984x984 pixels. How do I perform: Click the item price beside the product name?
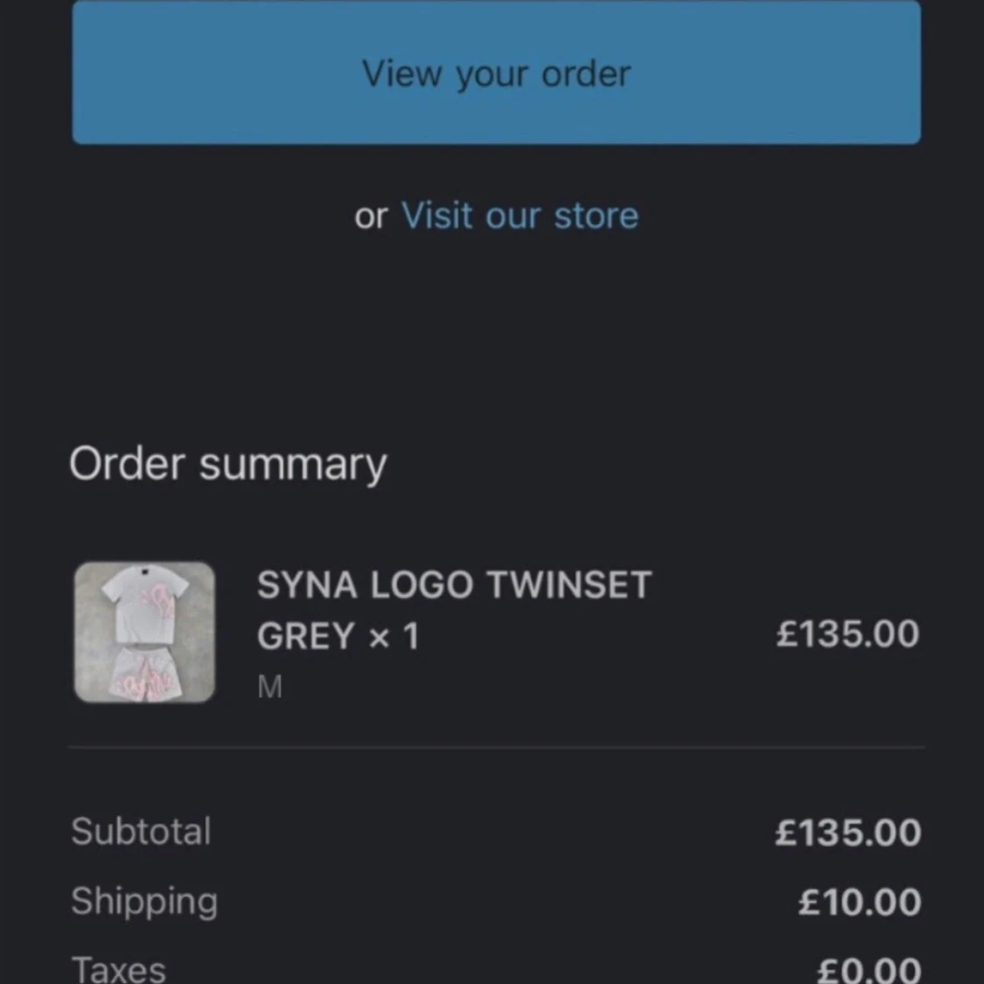(x=847, y=633)
